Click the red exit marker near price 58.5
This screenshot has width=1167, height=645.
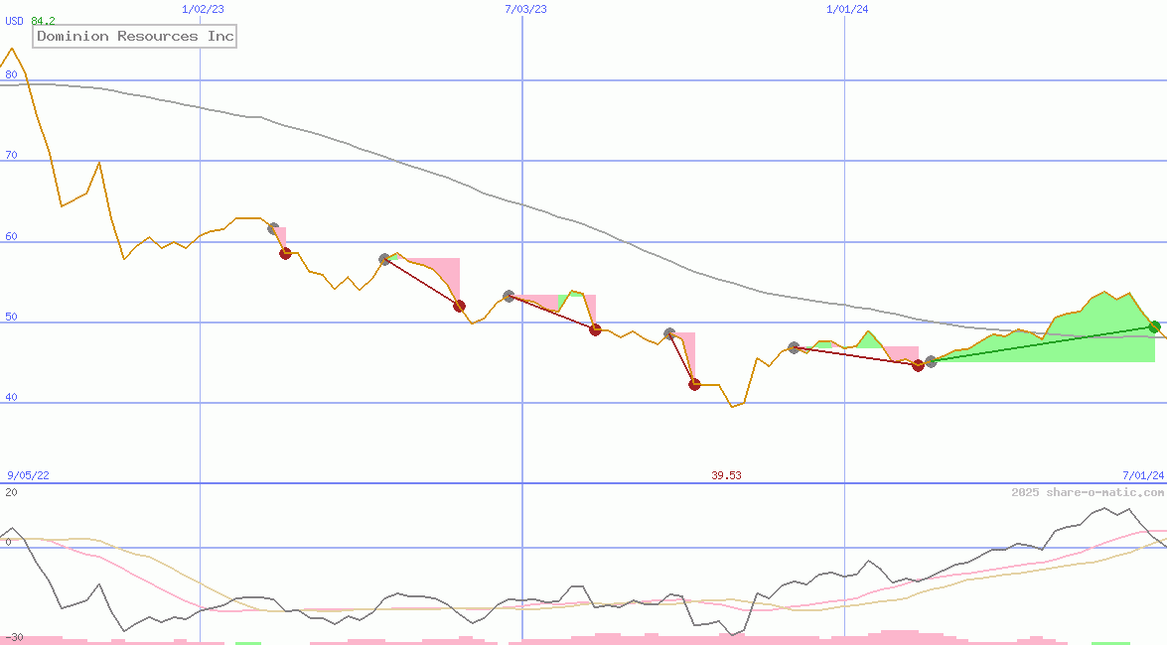(x=286, y=254)
